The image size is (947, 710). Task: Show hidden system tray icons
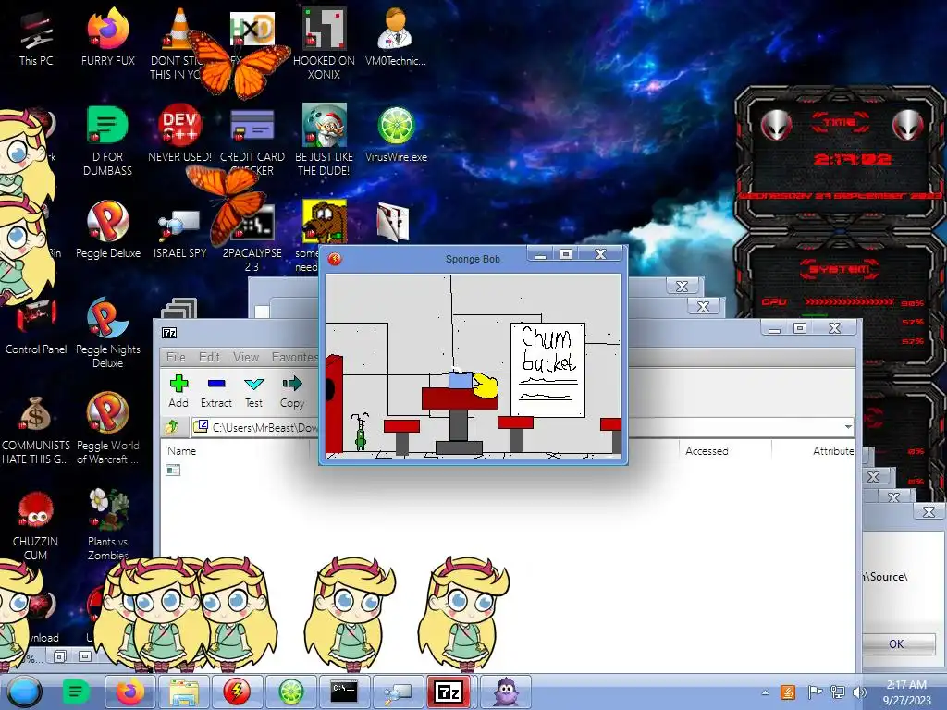[x=765, y=692]
